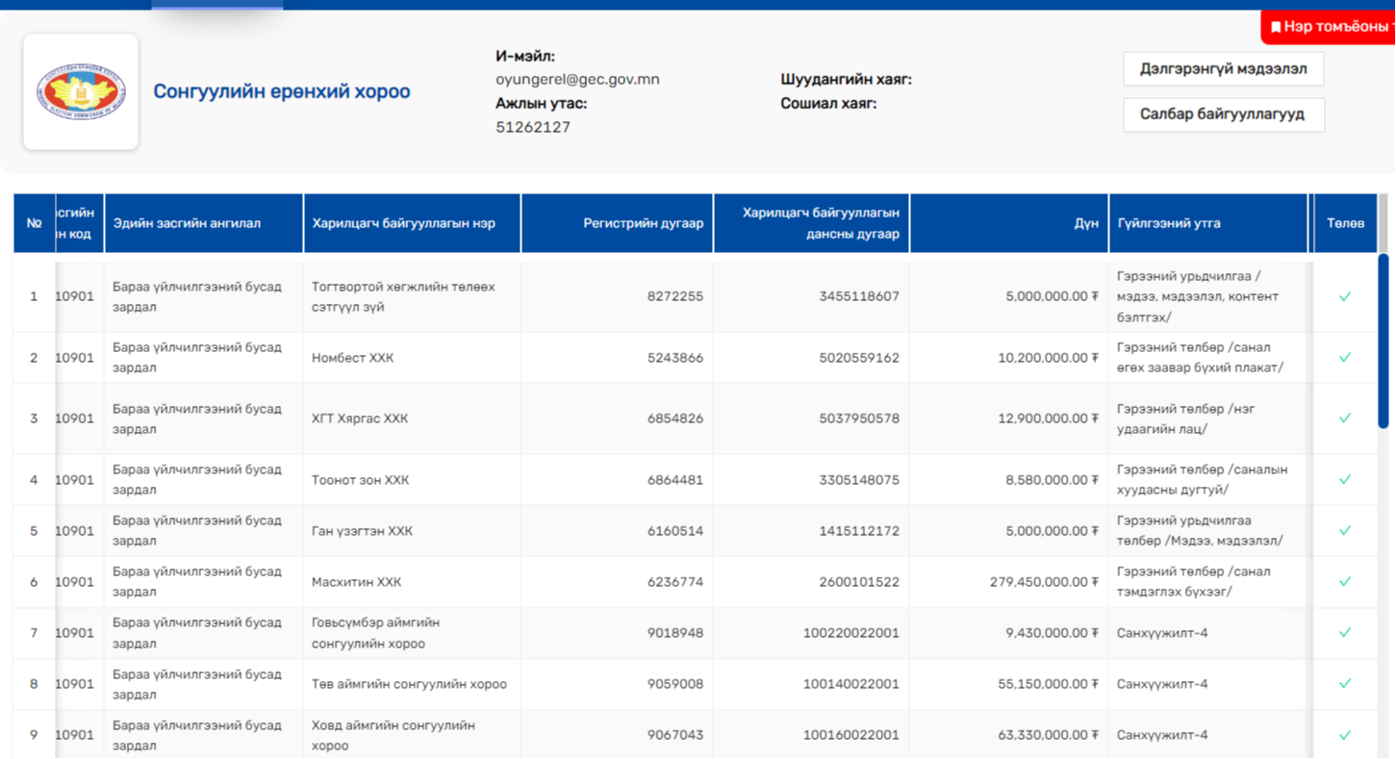Viewport: 1396px width, 759px height.
Task: Sort by the Дүн column header
Action: pos(1085,223)
